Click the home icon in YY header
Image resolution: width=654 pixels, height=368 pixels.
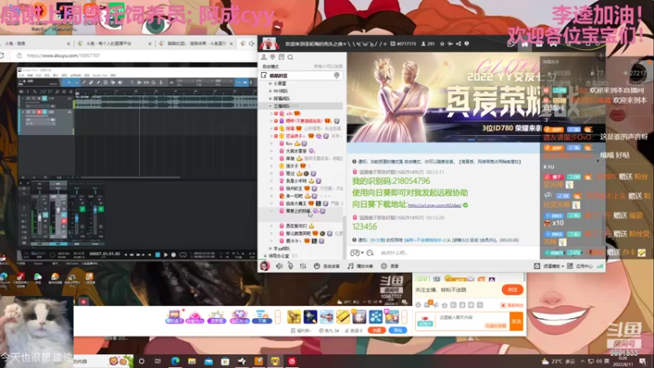[x=525, y=43]
